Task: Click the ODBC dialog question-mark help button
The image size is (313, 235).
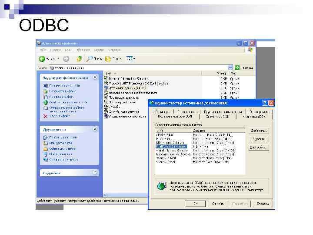Action: click(265, 103)
